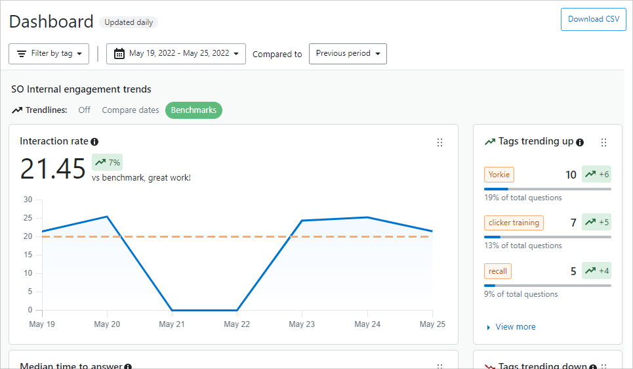Click the Tags trending down info icon

click(593, 366)
